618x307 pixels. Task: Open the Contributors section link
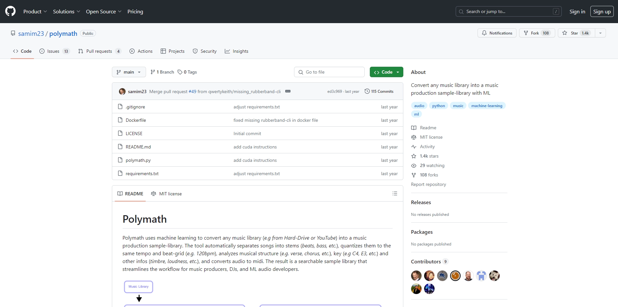(x=430, y=261)
